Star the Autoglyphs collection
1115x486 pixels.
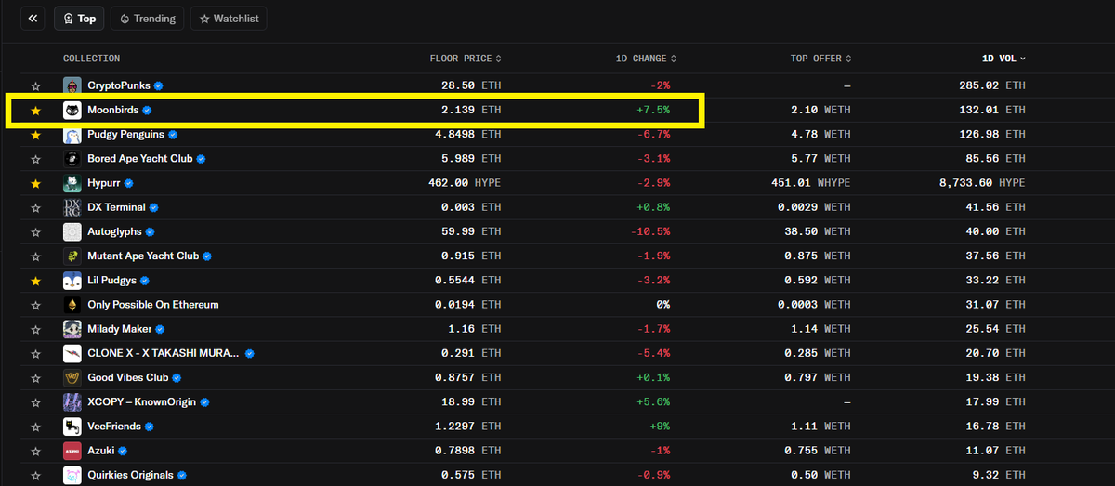pyautogui.click(x=36, y=231)
